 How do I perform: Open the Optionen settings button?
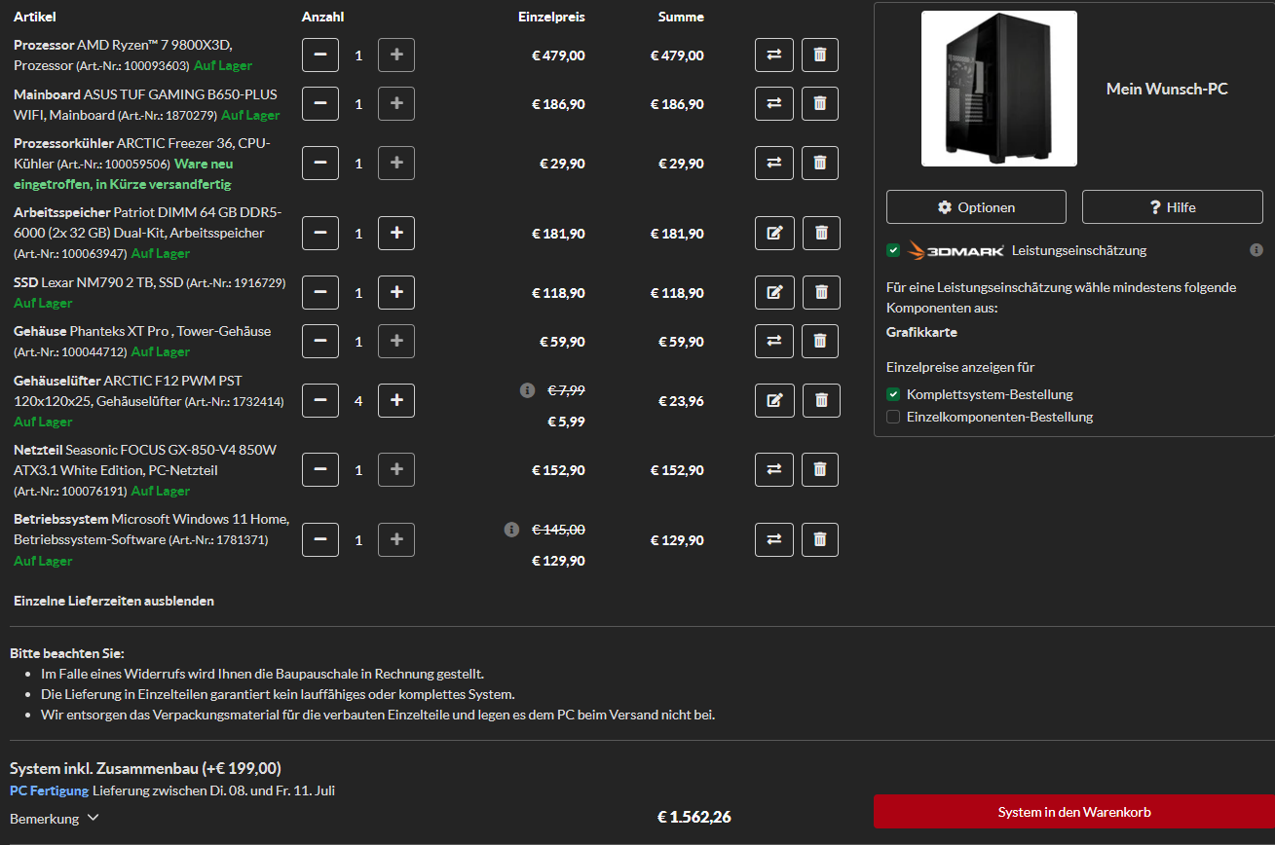[x=976, y=207]
